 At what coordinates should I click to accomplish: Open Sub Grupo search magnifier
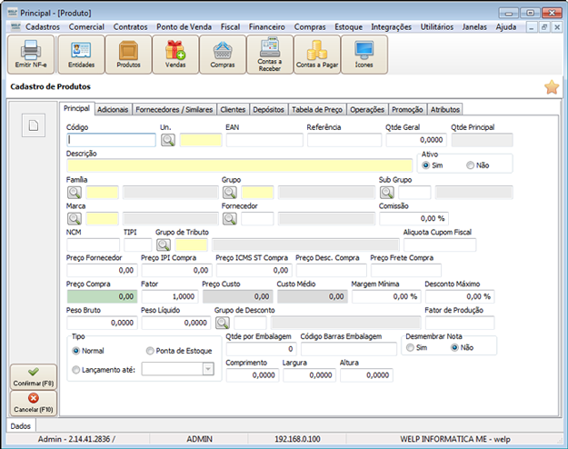coord(387,193)
